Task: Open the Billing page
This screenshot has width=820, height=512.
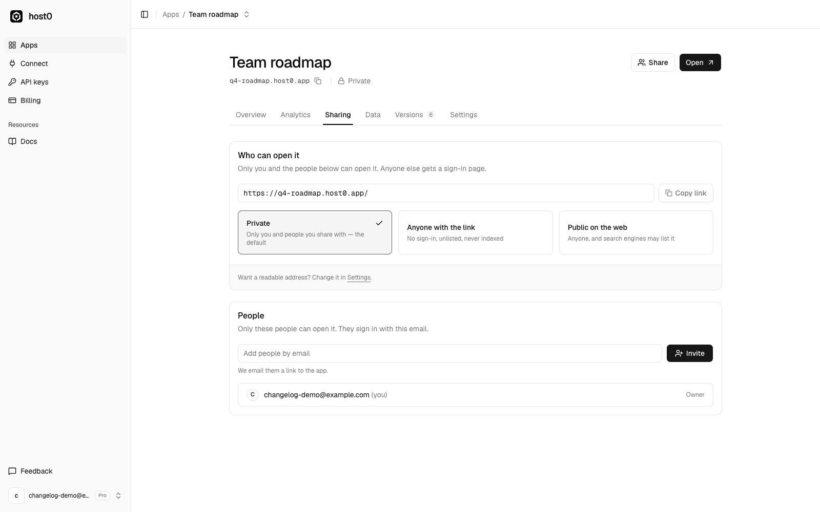Action: [x=66, y=100]
